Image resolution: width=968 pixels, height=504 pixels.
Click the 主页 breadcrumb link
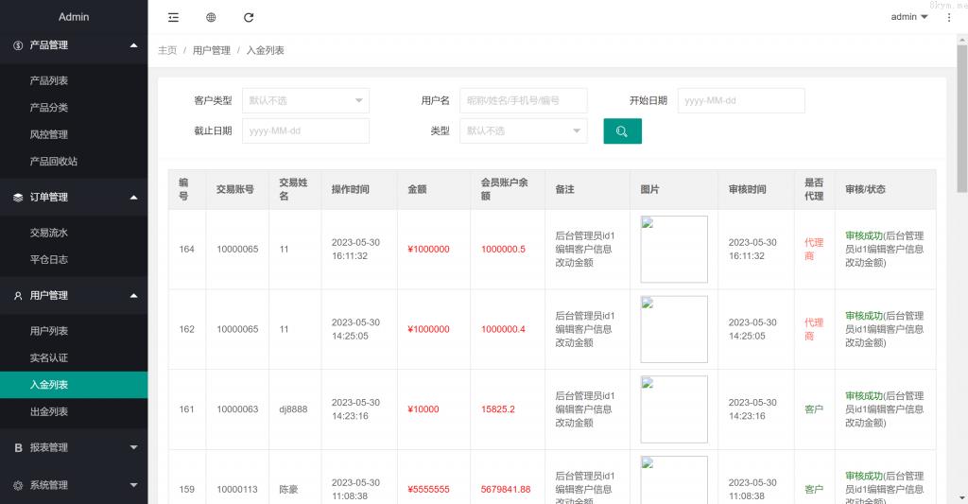pos(167,50)
